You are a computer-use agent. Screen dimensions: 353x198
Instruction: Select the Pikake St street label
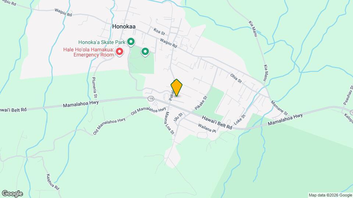(x=201, y=103)
